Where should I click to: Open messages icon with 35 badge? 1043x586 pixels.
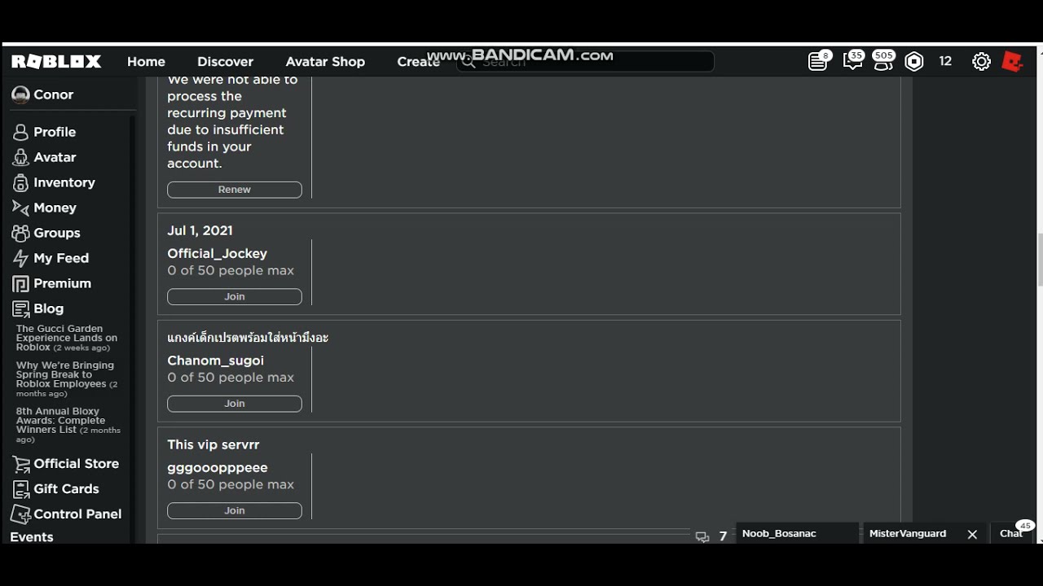[x=852, y=62]
